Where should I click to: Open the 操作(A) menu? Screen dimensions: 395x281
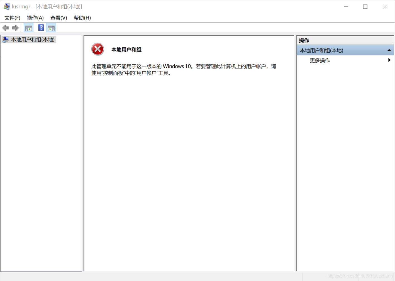[x=35, y=18]
